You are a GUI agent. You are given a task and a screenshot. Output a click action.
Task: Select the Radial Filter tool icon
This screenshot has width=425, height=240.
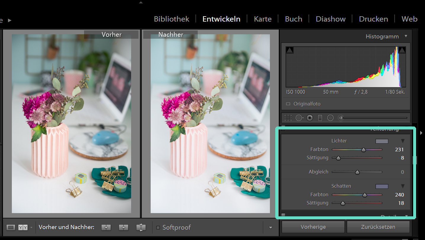[x=330, y=118]
